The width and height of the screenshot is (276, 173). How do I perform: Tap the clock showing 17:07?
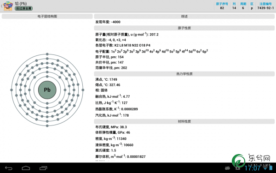pyautogui.click(x=253, y=168)
